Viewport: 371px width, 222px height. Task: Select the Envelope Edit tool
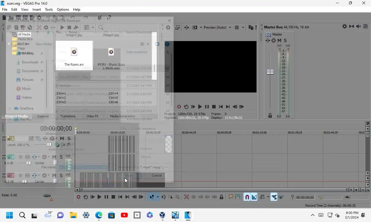pos(164,197)
